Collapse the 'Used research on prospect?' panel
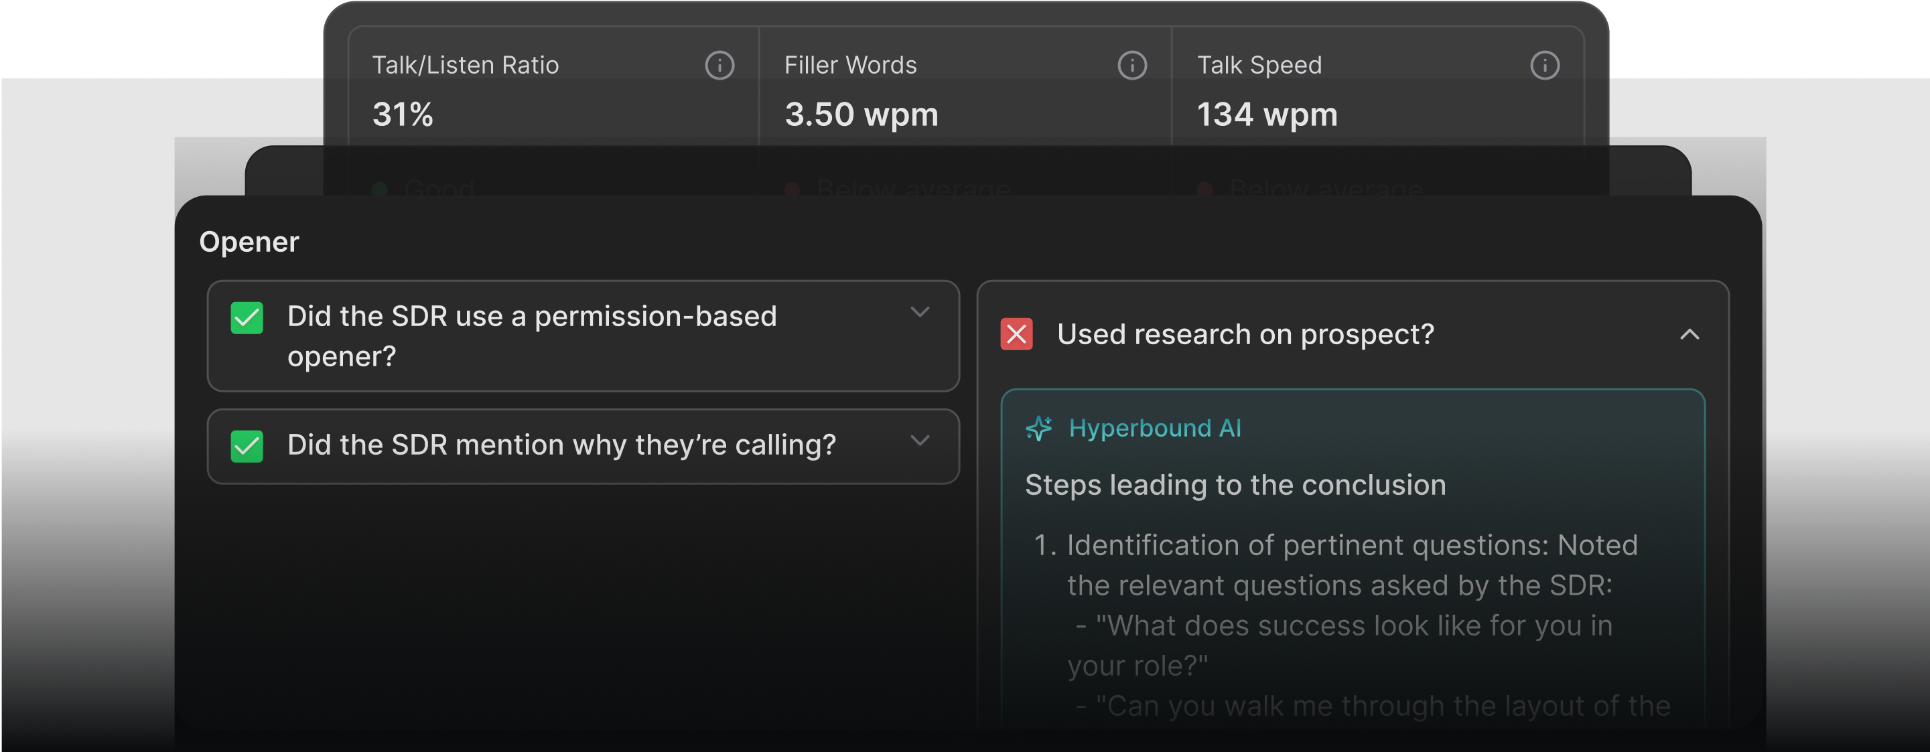The image size is (1930, 752). pyautogui.click(x=1689, y=334)
